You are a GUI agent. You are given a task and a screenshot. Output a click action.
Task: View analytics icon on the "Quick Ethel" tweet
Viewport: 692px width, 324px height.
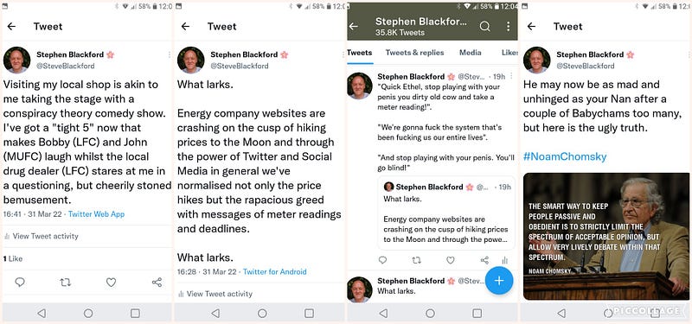coord(505,260)
